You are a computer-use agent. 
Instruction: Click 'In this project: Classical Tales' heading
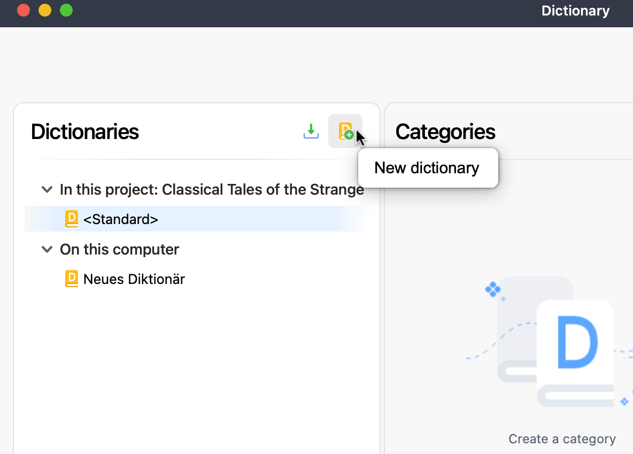(x=212, y=189)
